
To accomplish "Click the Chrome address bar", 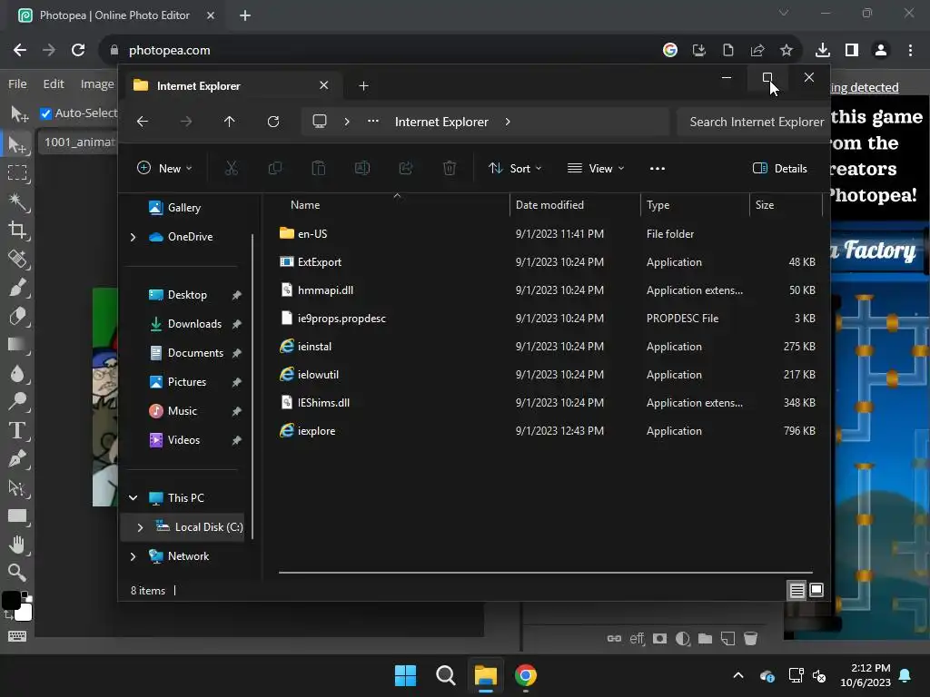I will coord(380,51).
